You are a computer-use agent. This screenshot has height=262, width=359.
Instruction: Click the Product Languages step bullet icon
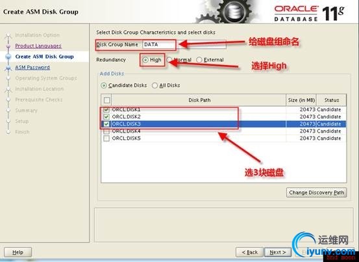pyautogui.click(x=8, y=46)
